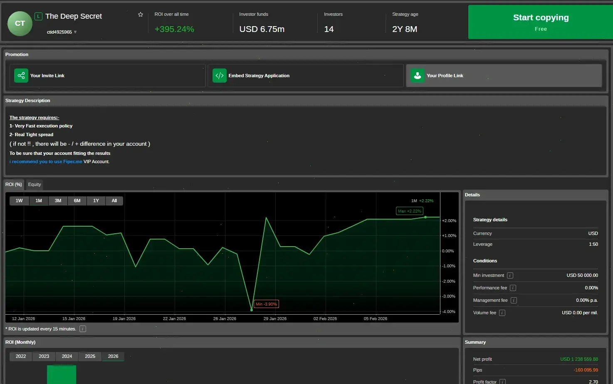
Task: Select the All time range on chart
Action: click(114, 201)
